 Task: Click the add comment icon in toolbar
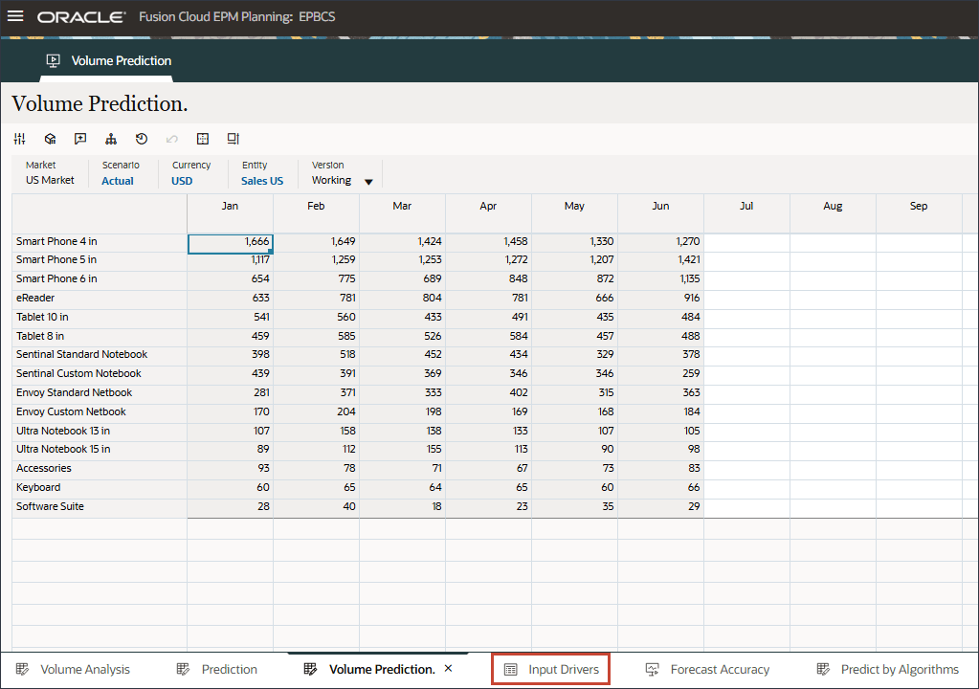(80, 139)
